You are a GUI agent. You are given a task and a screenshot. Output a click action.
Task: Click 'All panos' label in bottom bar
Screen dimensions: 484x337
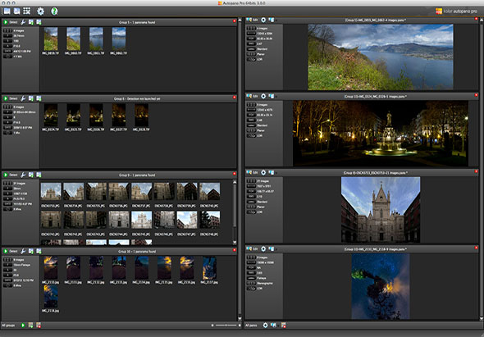pos(251,326)
